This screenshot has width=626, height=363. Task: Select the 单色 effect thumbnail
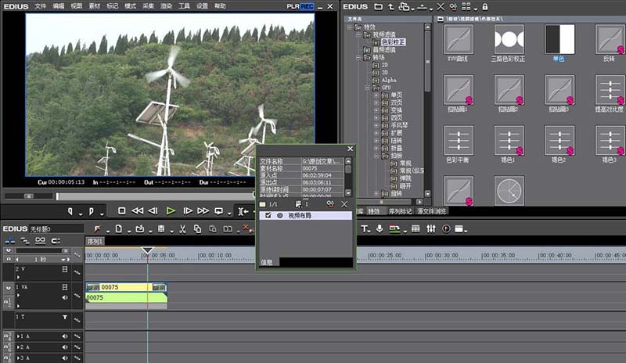pos(559,39)
